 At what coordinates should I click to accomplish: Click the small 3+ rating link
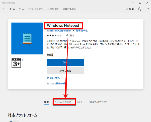click(23, 60)
